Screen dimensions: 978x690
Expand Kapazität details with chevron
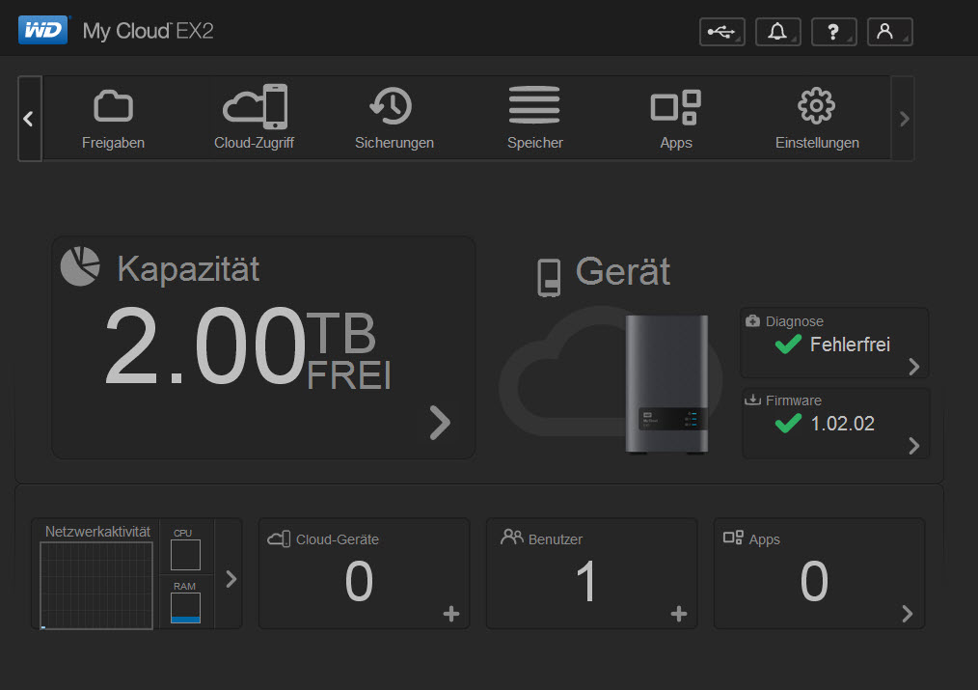(440, 423)
